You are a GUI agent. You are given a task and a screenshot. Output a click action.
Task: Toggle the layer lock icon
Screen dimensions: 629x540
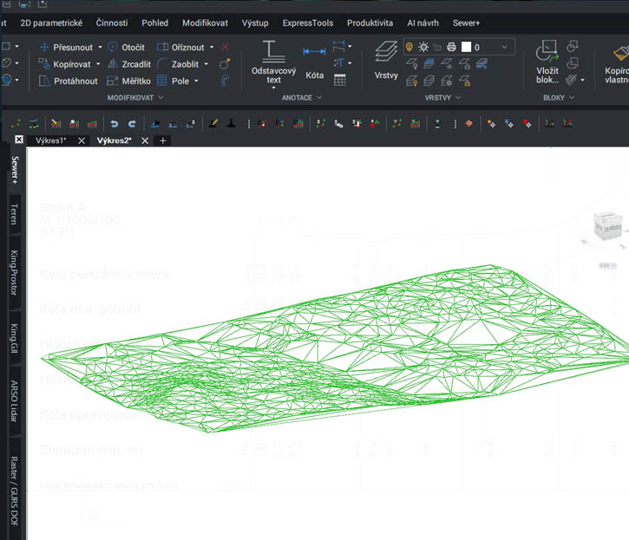437,47
